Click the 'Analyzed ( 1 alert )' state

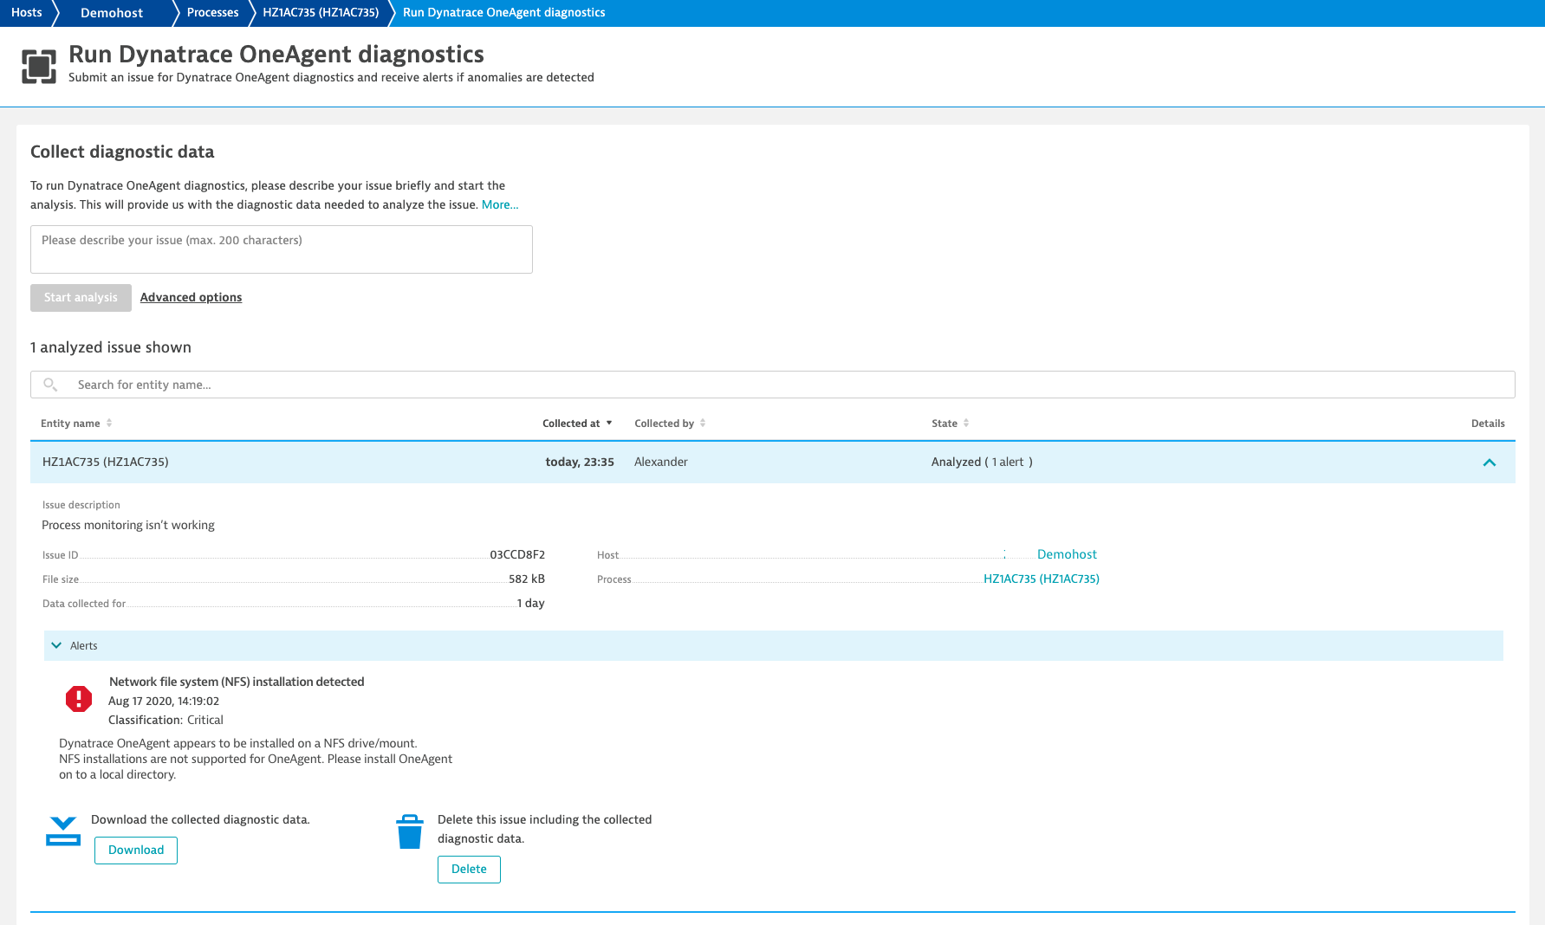(x=982, y=462)
